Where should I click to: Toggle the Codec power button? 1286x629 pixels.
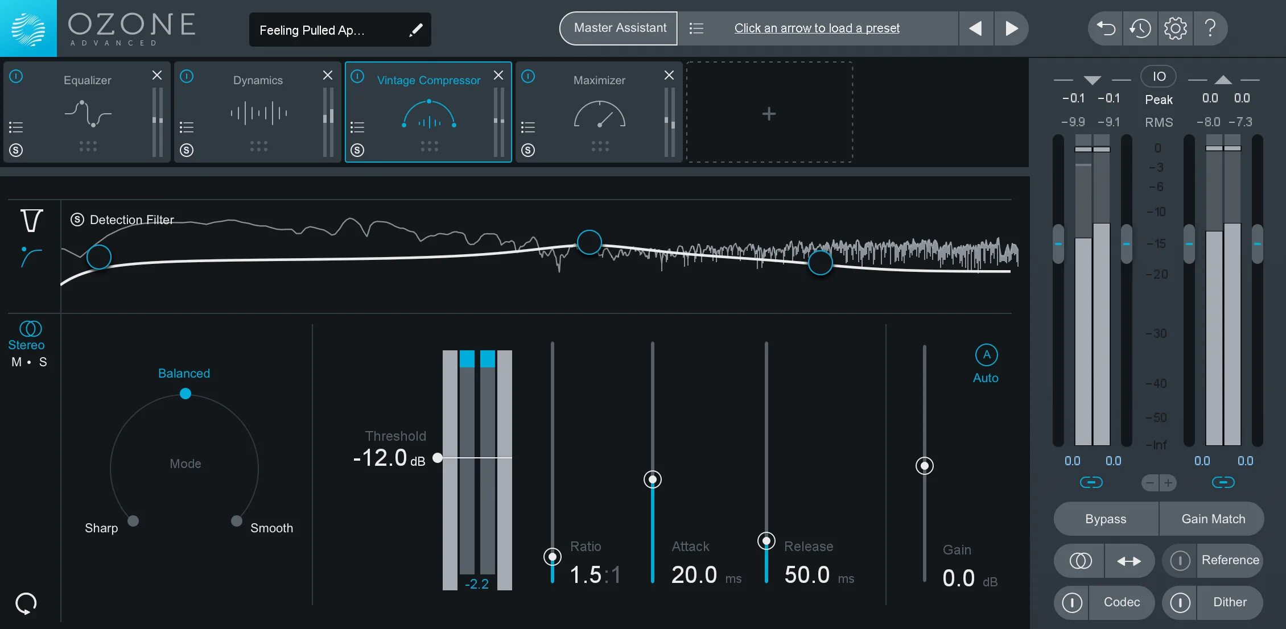1072,602
